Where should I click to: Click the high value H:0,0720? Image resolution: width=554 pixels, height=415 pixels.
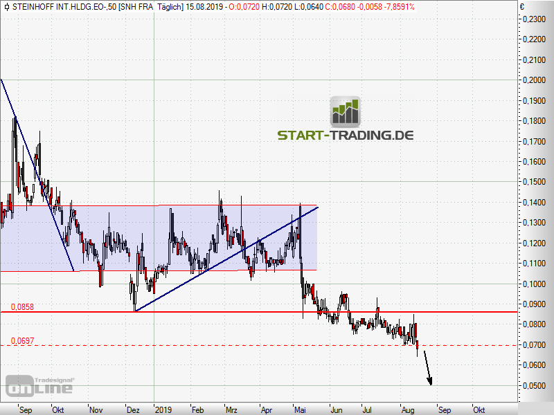click(x=277, y=7)
